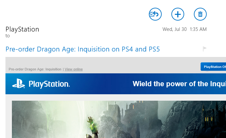Delete this email with trash icon
Viewport: 226px width, 138px height.
tap(200, 14)
